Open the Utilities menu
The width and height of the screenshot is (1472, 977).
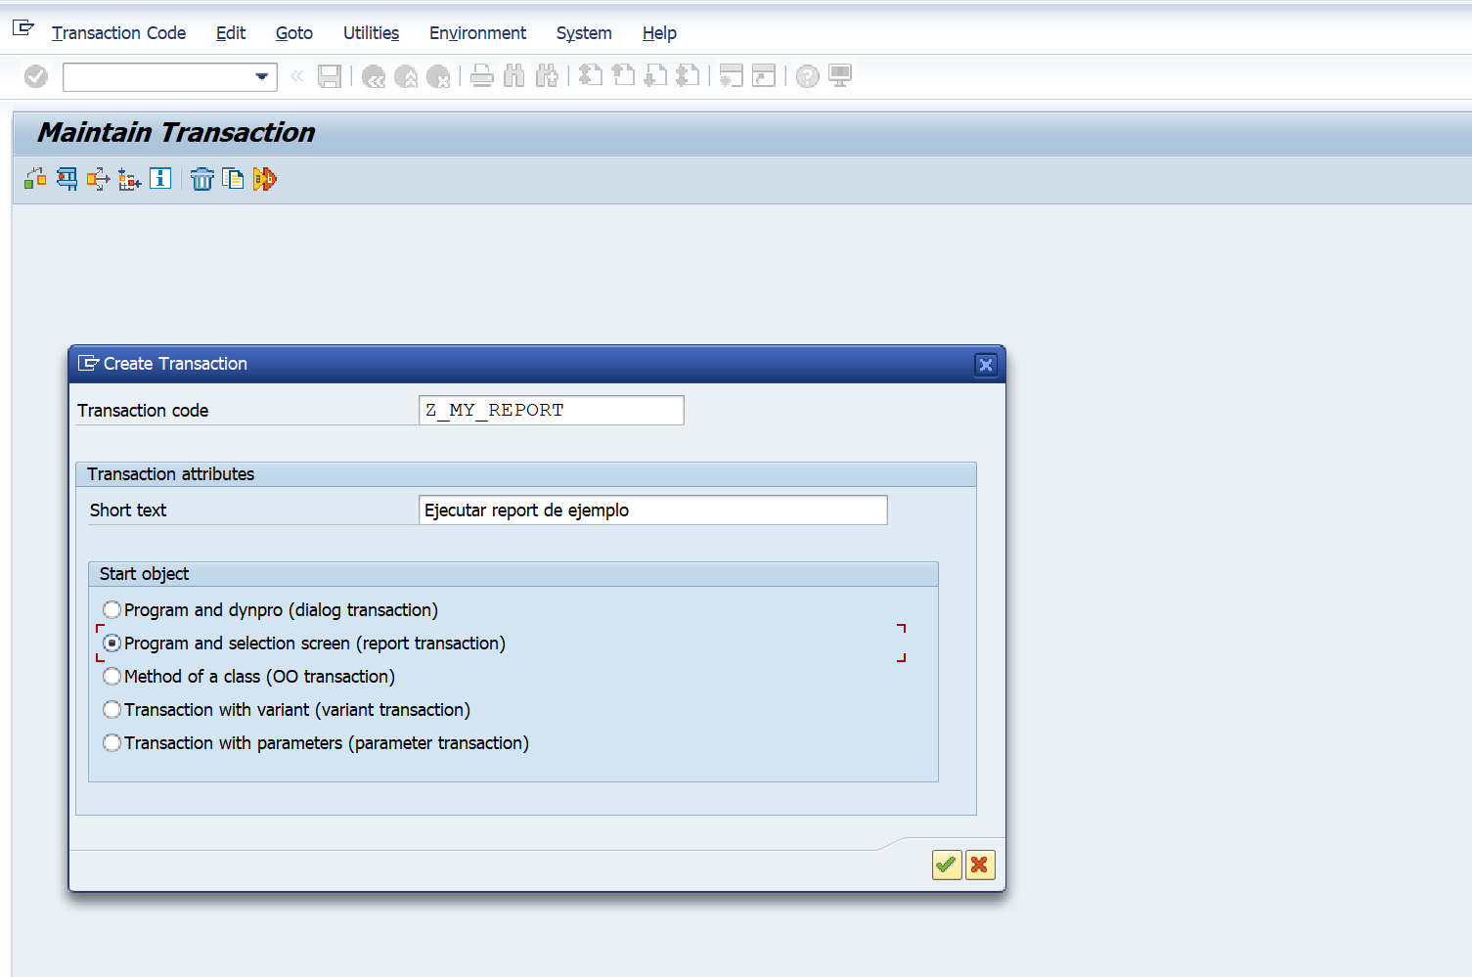(x=371, y=33)
